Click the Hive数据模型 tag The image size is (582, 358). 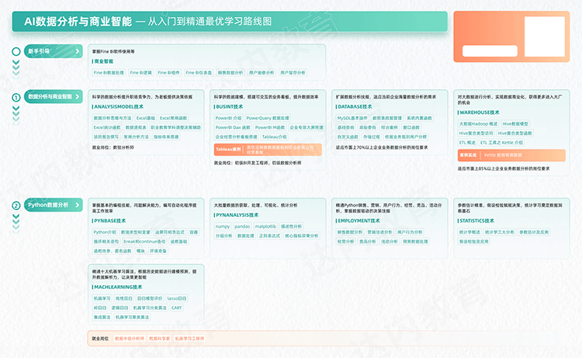click(x=514, y=124)
